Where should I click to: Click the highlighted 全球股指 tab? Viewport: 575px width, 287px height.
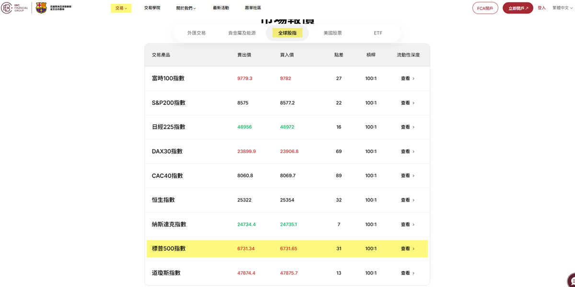point(287,33)
